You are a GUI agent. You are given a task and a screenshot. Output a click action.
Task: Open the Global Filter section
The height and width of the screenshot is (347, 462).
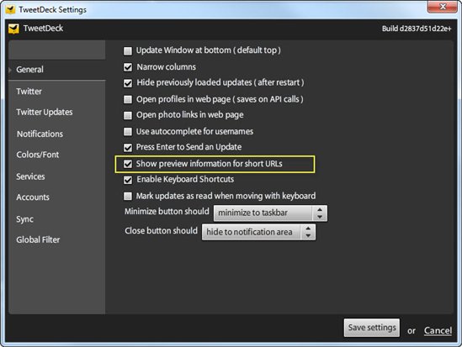click(38, 239)
